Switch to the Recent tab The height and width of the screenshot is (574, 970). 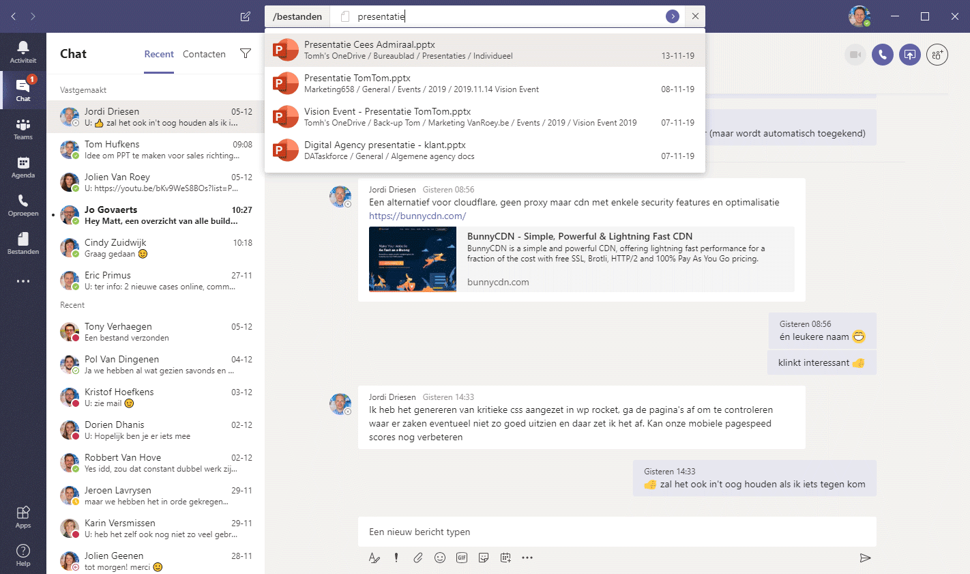[x=159, y=54]
